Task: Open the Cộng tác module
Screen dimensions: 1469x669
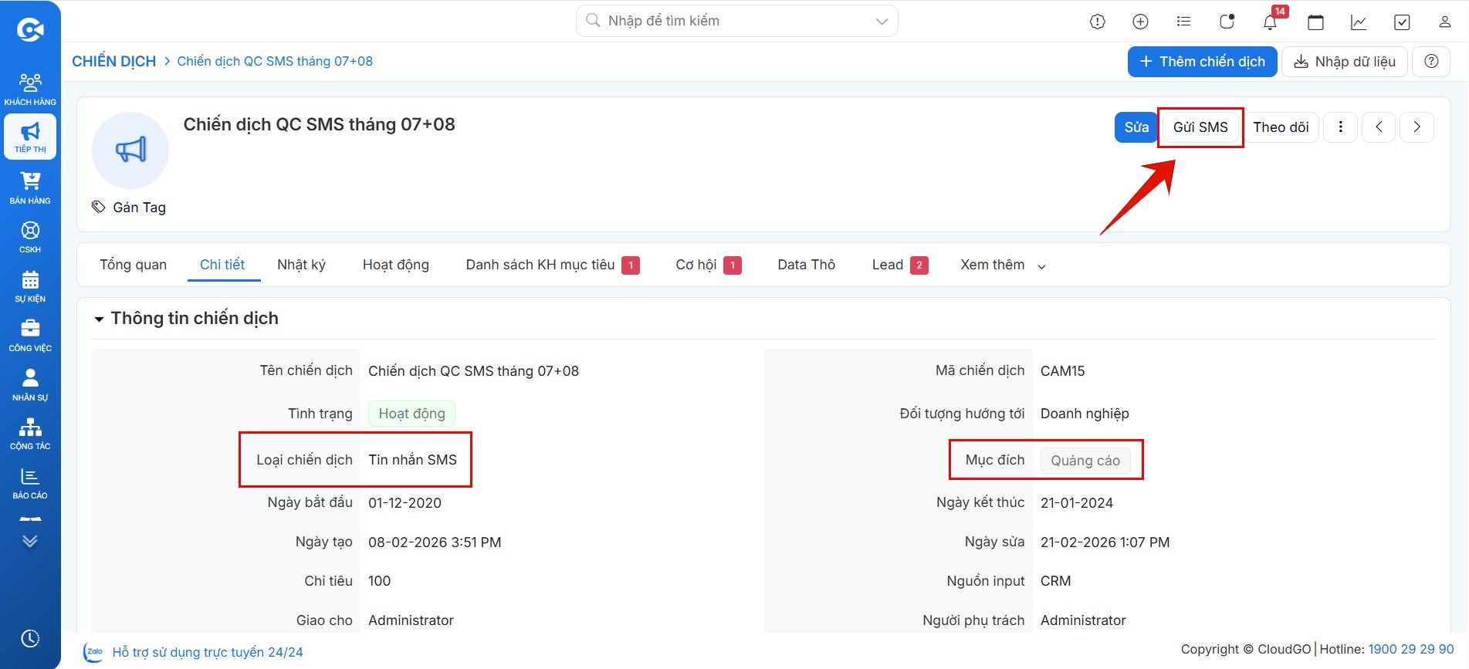Action: click(30, 434)
